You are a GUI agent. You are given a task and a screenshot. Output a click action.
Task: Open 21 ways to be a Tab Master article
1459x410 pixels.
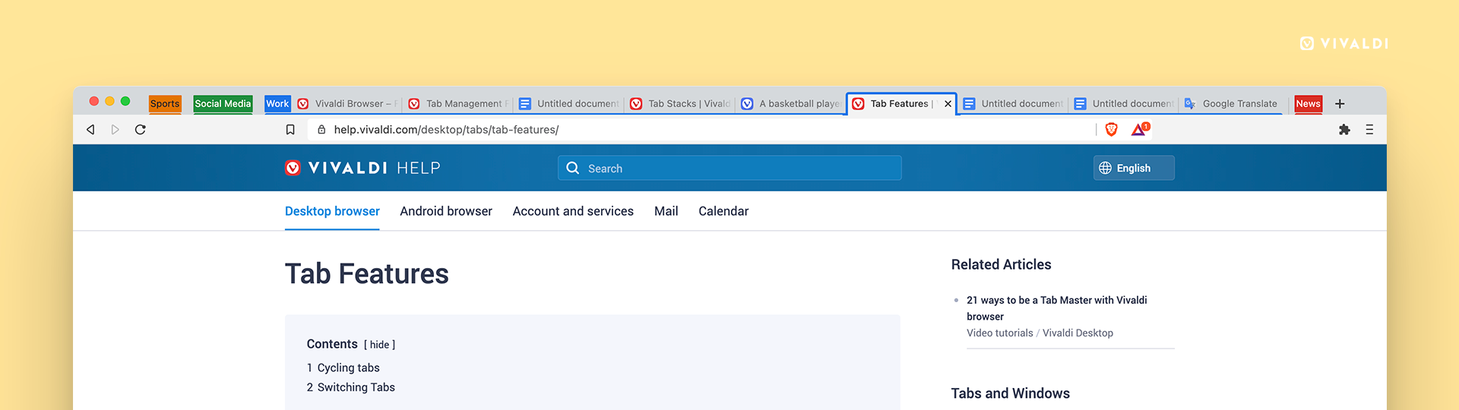pyautogui.click(x=1057, y=308)
